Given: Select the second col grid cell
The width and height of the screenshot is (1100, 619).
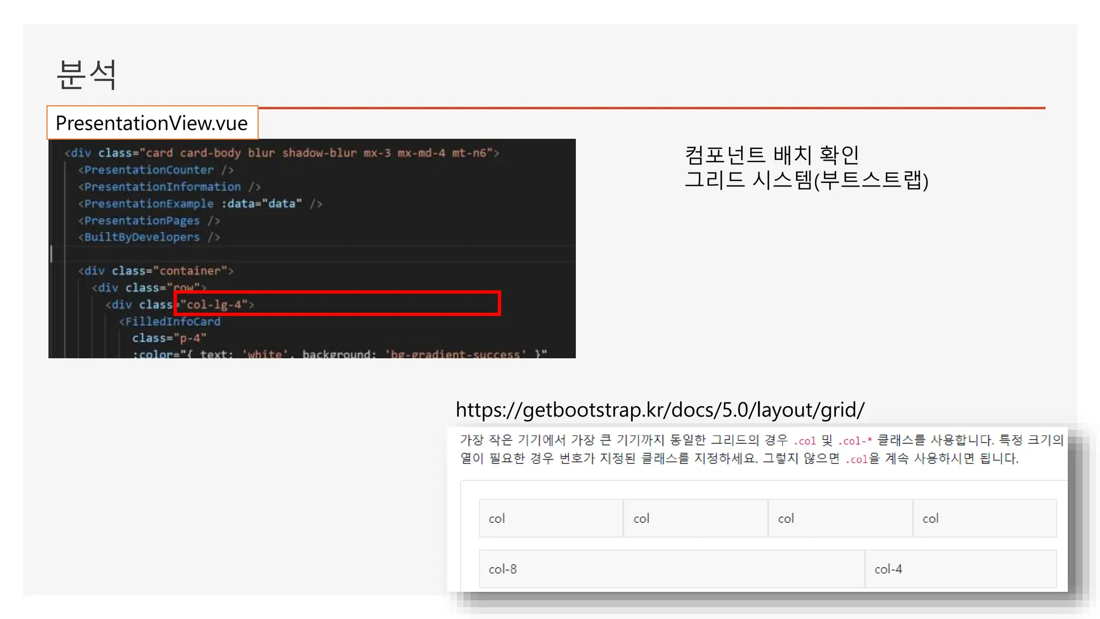Looking at the screenshot, I should tap(695, 519).
